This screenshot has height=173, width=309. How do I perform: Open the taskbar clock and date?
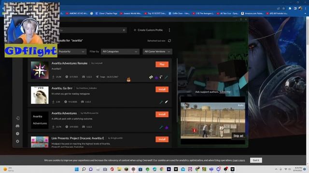298,169
